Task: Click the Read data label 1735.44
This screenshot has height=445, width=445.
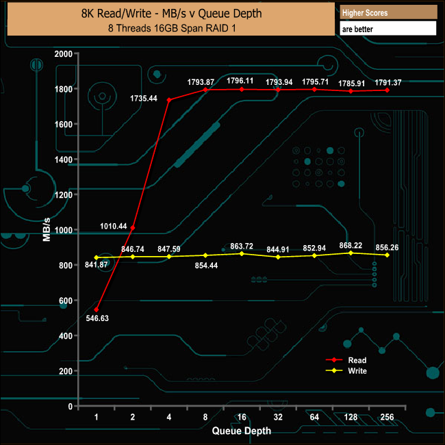Action: (144, 99)
